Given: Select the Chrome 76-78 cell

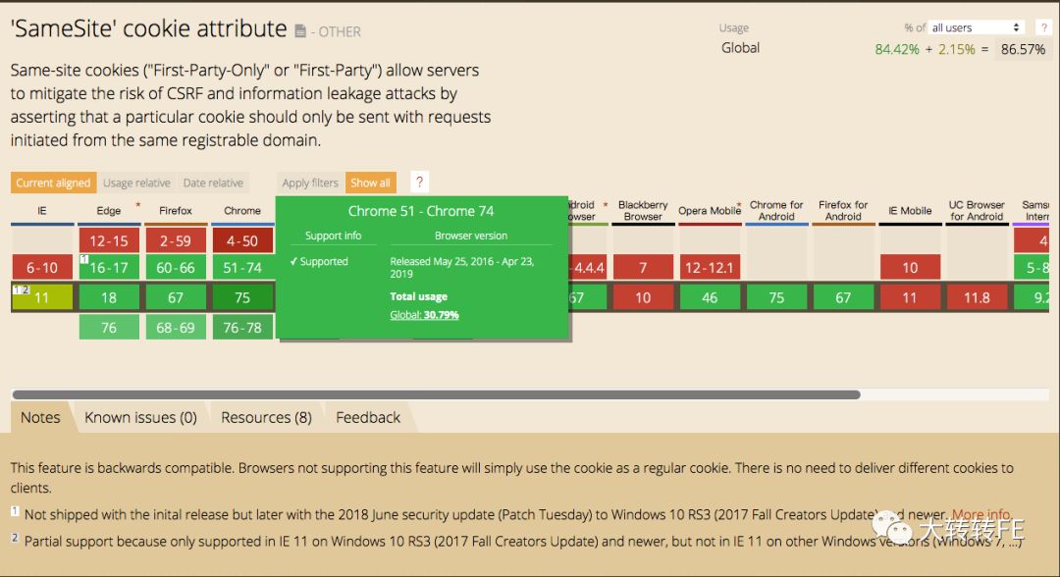Looking at the screenshot, I should 242,328.
